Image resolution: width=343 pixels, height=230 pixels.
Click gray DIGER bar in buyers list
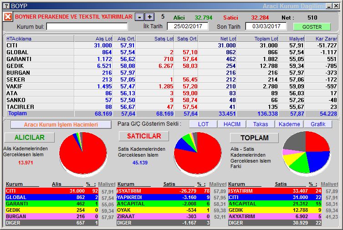point(52,223)
